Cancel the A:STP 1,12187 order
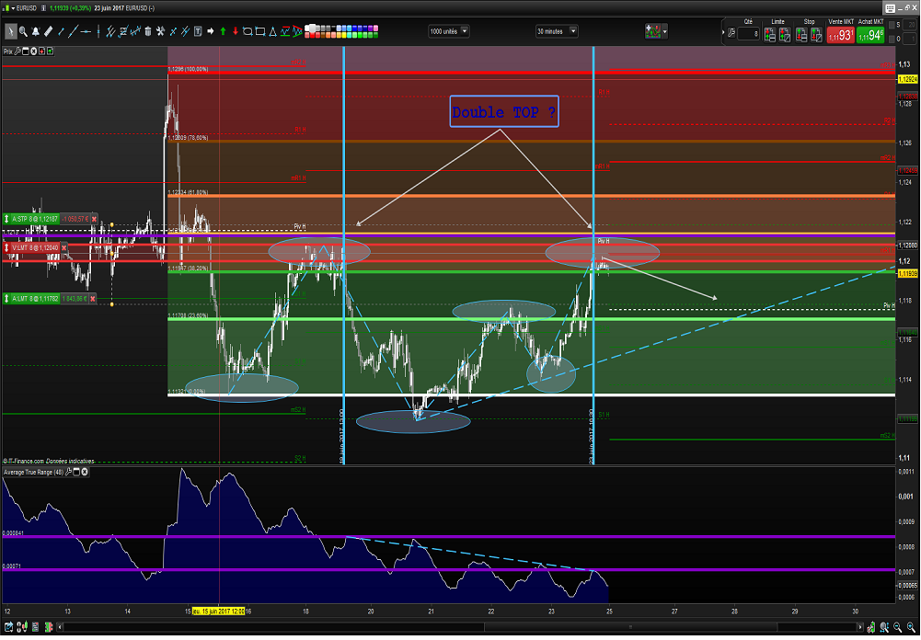The width and height of the screenshot is (921, 640). click(x=94, y=219)
